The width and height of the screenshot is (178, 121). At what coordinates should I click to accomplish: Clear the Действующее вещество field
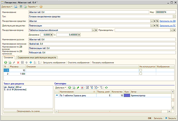tap(154, 26)
